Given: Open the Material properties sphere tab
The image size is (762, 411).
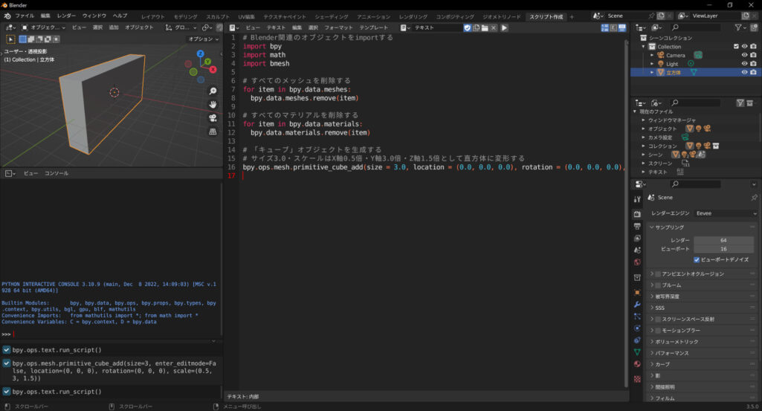Looking at the screenshot, I should click(637, 364).
